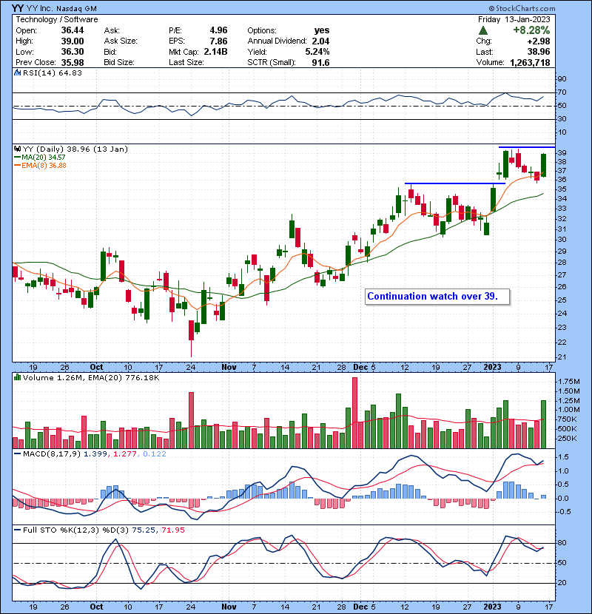Viewport: 592px width, 614px height.
Task: Click the orange EMA(8) legend marker
Action: coord(16,166)
